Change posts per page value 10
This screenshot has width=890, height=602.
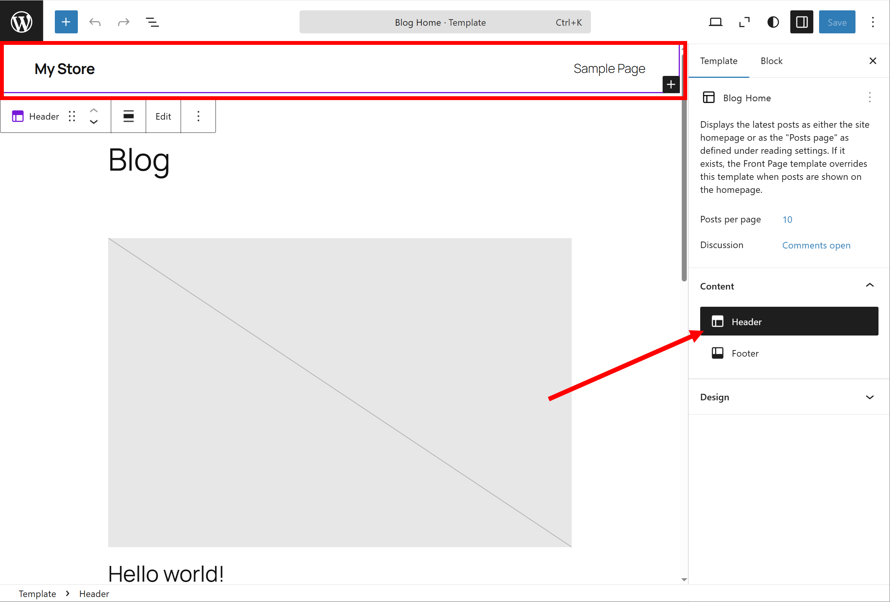click(x=787, y=220)
